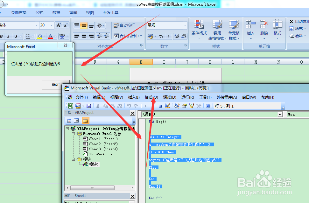Click the Save icon in VBA toolbar
309x203 pixels.
click(x=89, y=106)
